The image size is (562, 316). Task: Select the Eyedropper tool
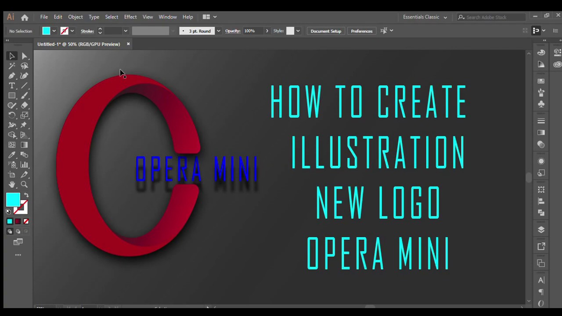pos(12,155)
